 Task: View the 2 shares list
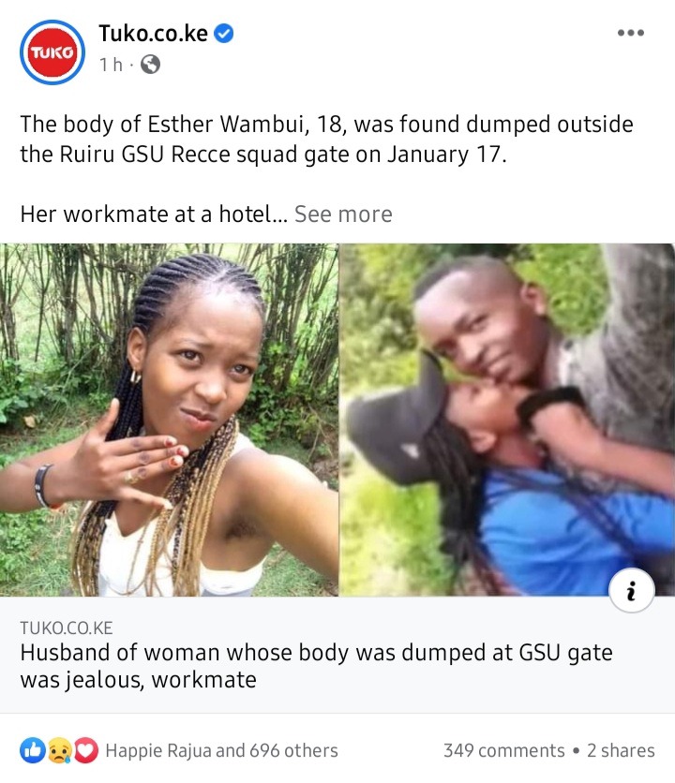pos(621,750)
